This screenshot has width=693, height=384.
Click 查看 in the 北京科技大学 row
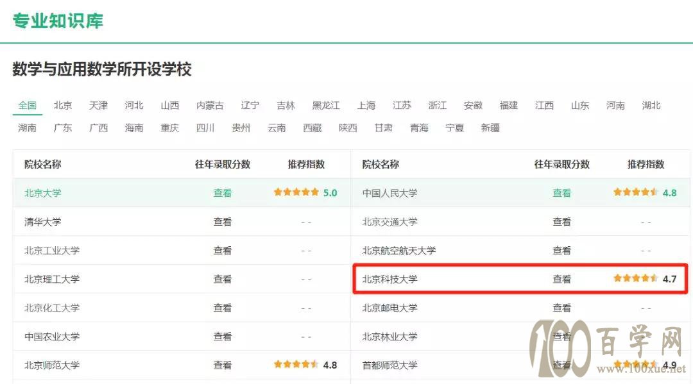561,279
